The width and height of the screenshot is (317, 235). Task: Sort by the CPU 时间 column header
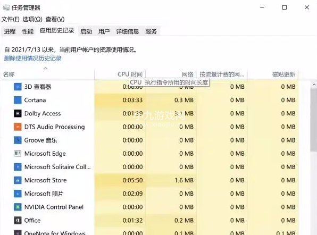120,74
